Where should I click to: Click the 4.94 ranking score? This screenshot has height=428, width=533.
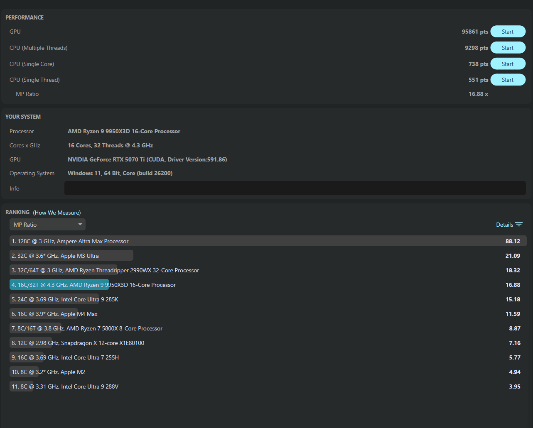pos(515,372)
